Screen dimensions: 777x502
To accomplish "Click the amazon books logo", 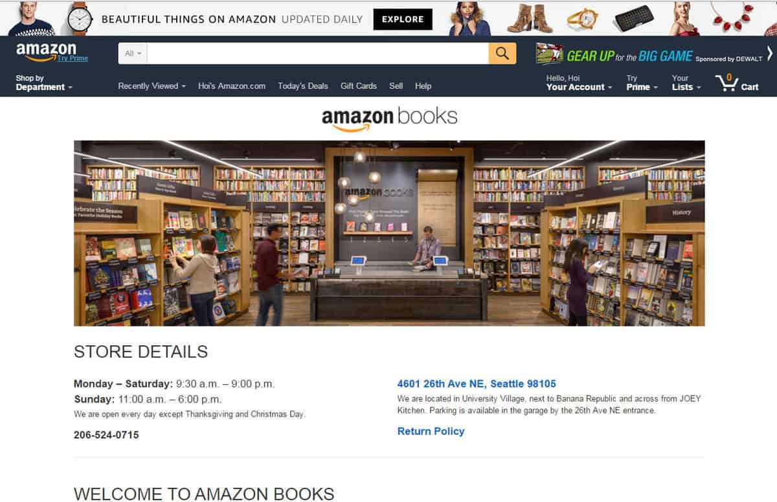I will click(389, 118).
